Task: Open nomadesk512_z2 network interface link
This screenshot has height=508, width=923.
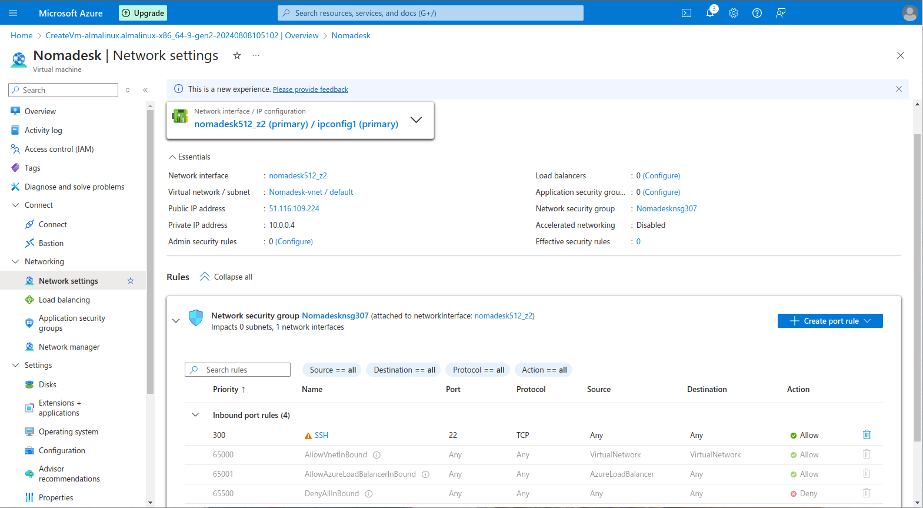Action: click(298, 175)
